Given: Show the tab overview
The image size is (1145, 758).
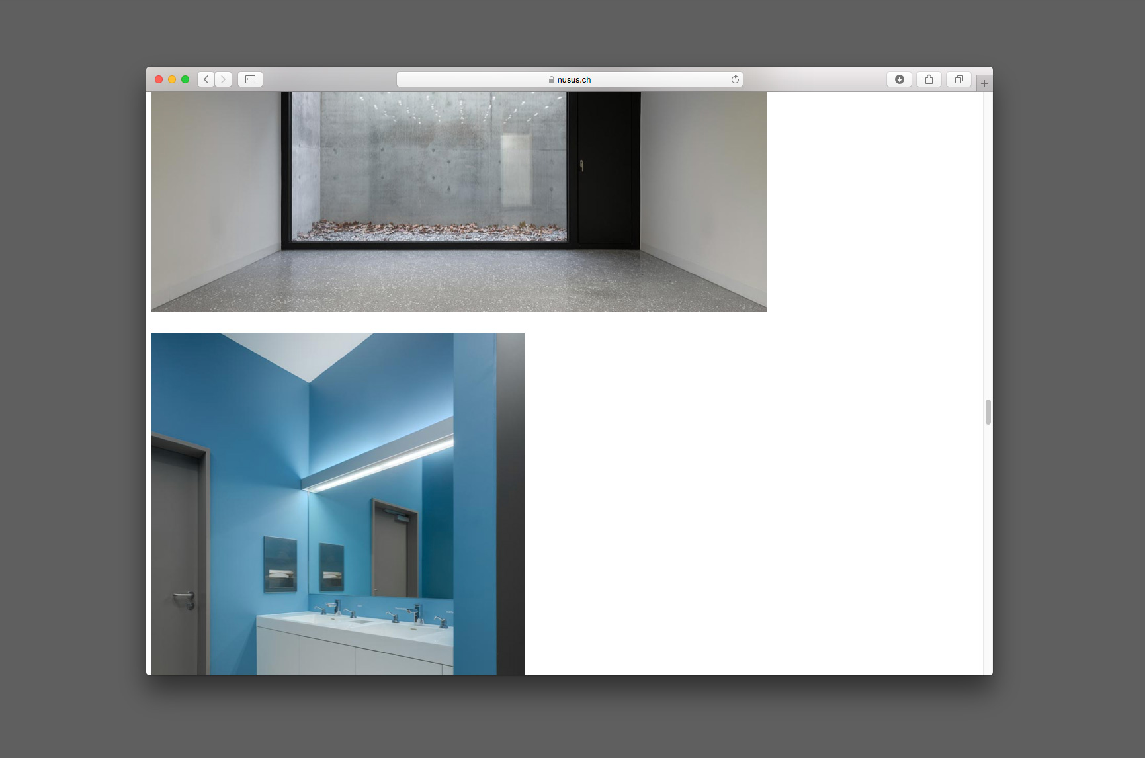Looking at the screenshot, I should click(958, 79).
